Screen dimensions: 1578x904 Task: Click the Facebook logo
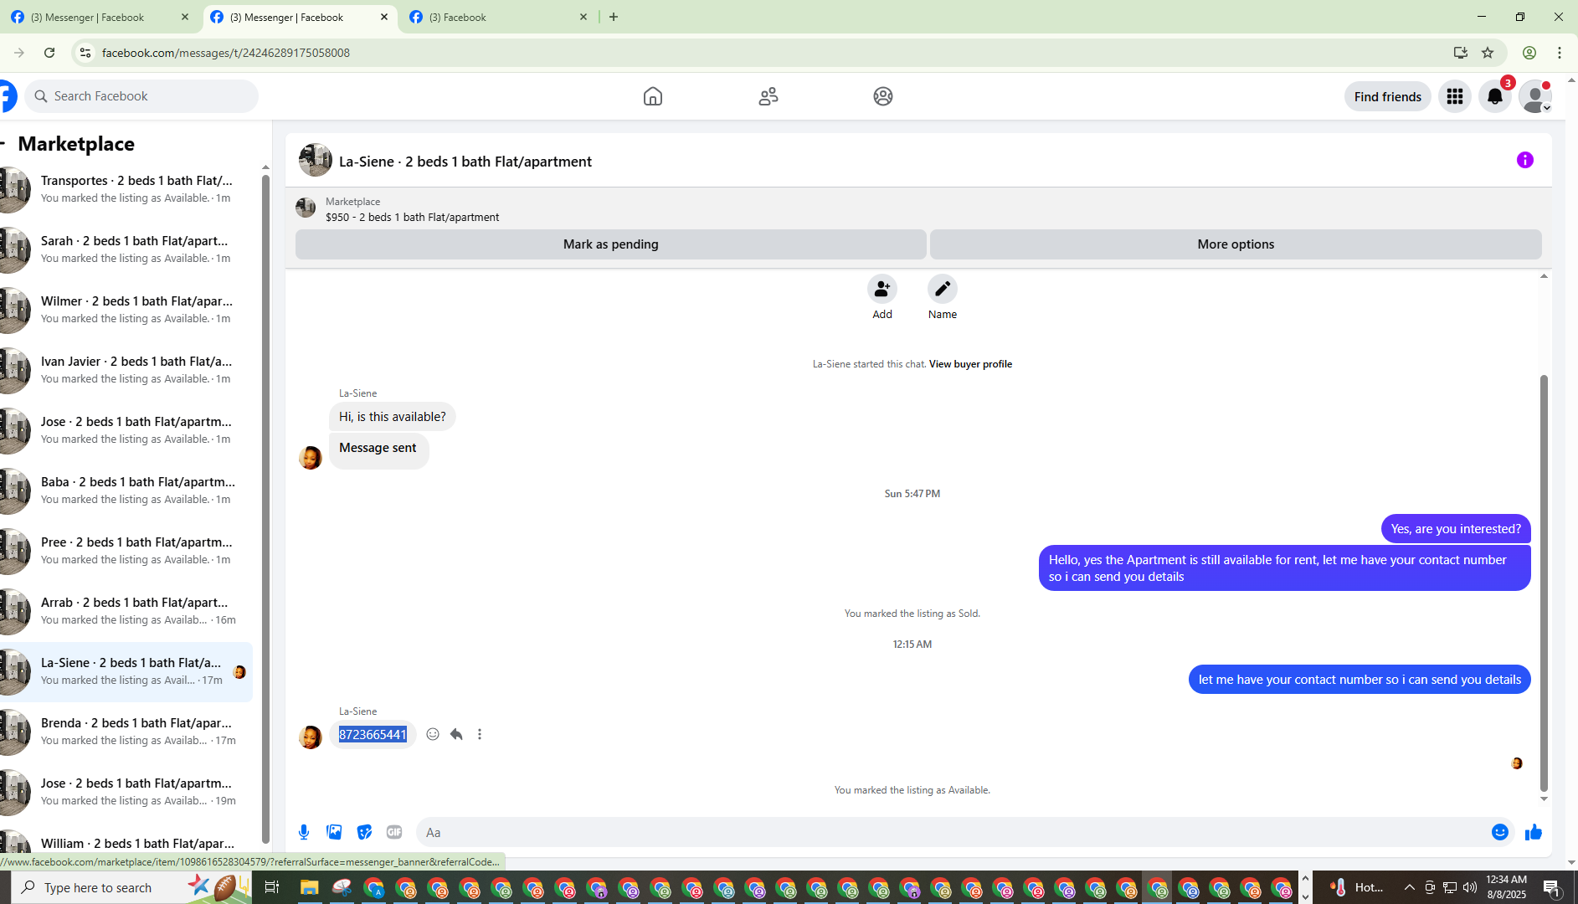click(x=7, y=96)
